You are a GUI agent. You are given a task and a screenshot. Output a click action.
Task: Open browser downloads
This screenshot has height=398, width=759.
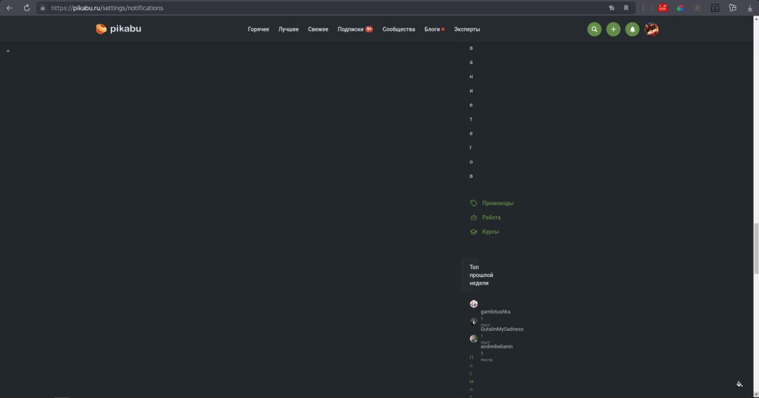(x=750, y=8)
